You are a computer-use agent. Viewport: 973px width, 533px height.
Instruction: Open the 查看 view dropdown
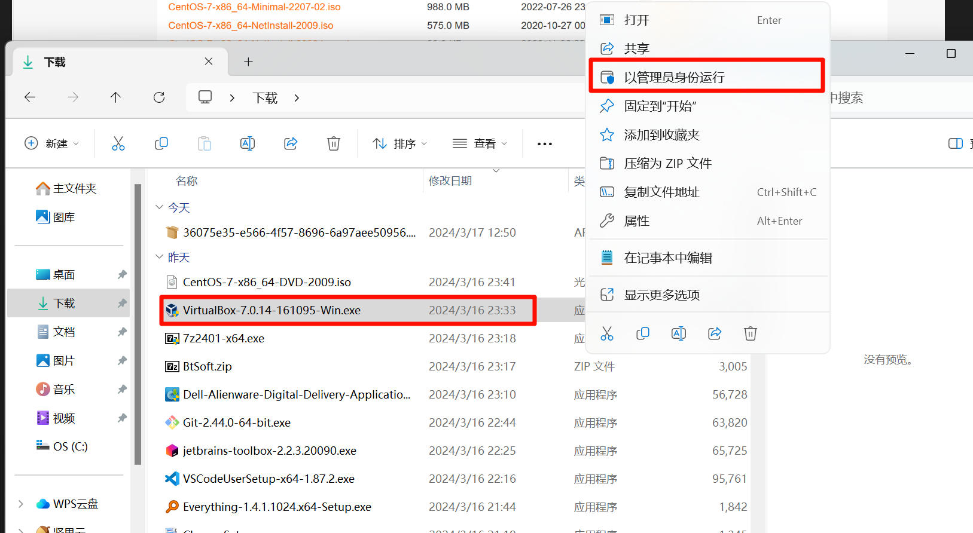tap(480, 143)
